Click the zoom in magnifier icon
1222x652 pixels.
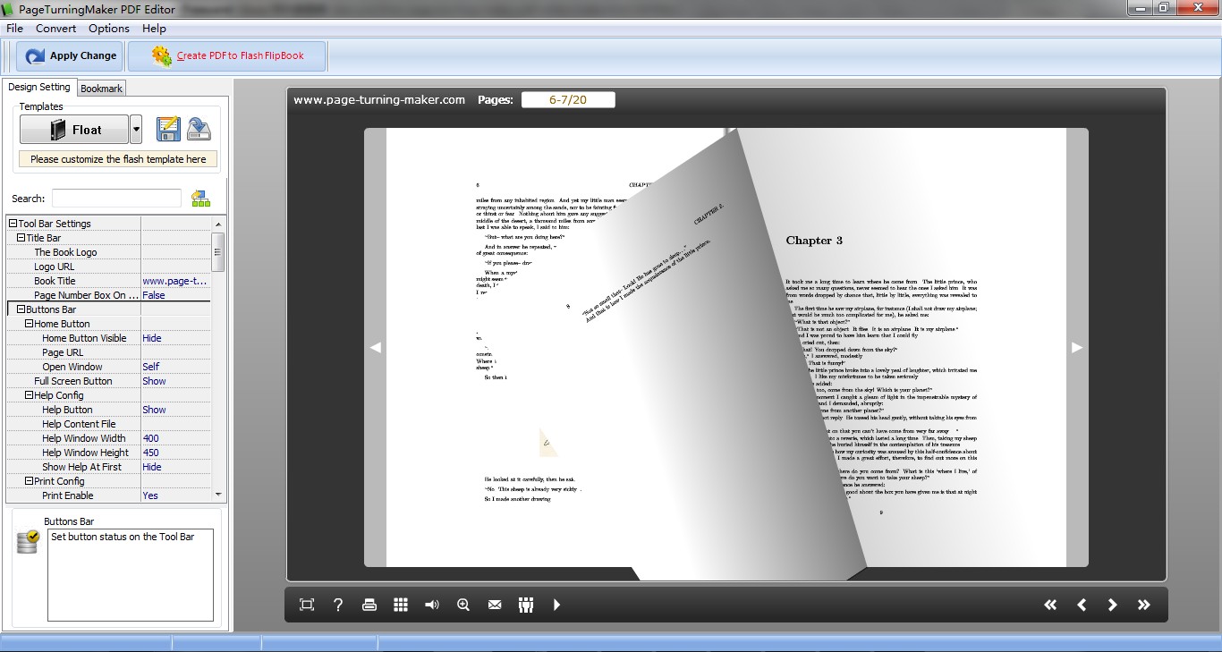point(463,605)
